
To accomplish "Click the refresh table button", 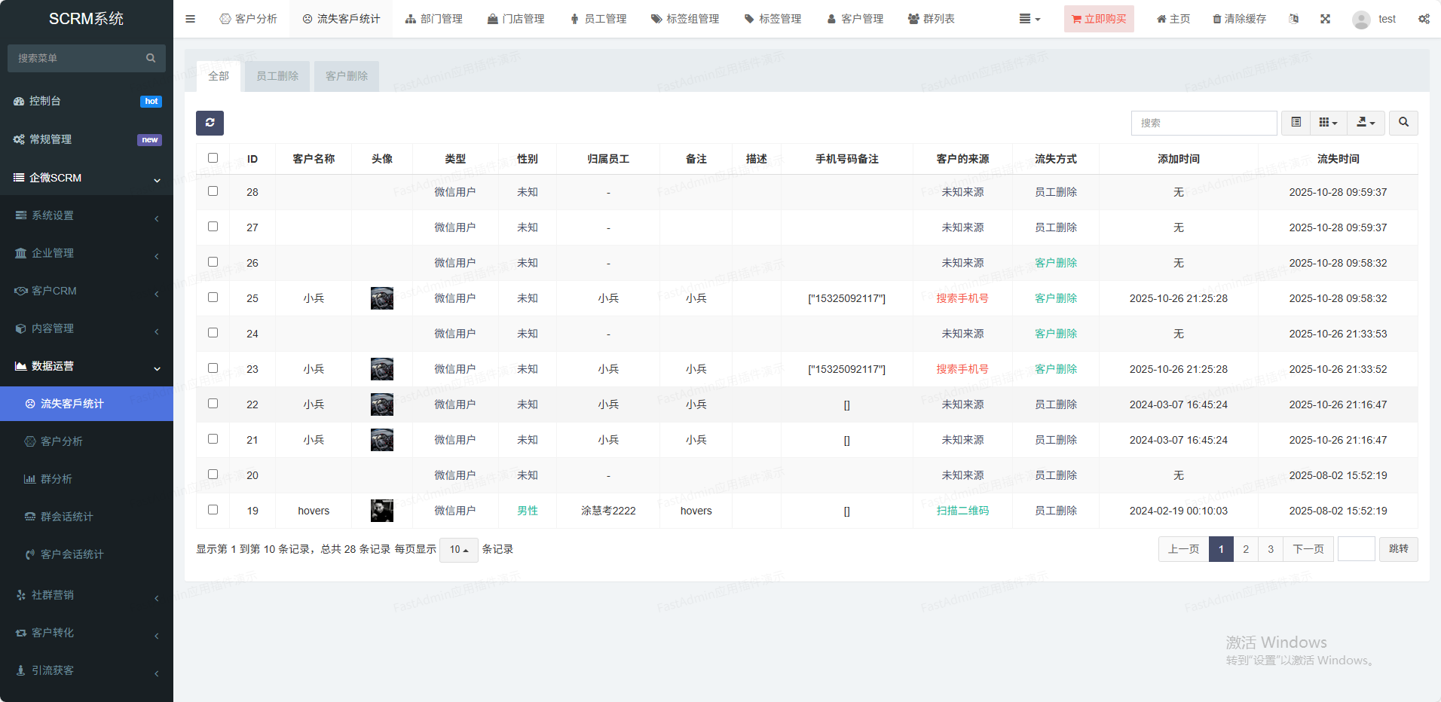I will (x=210, y=123).
